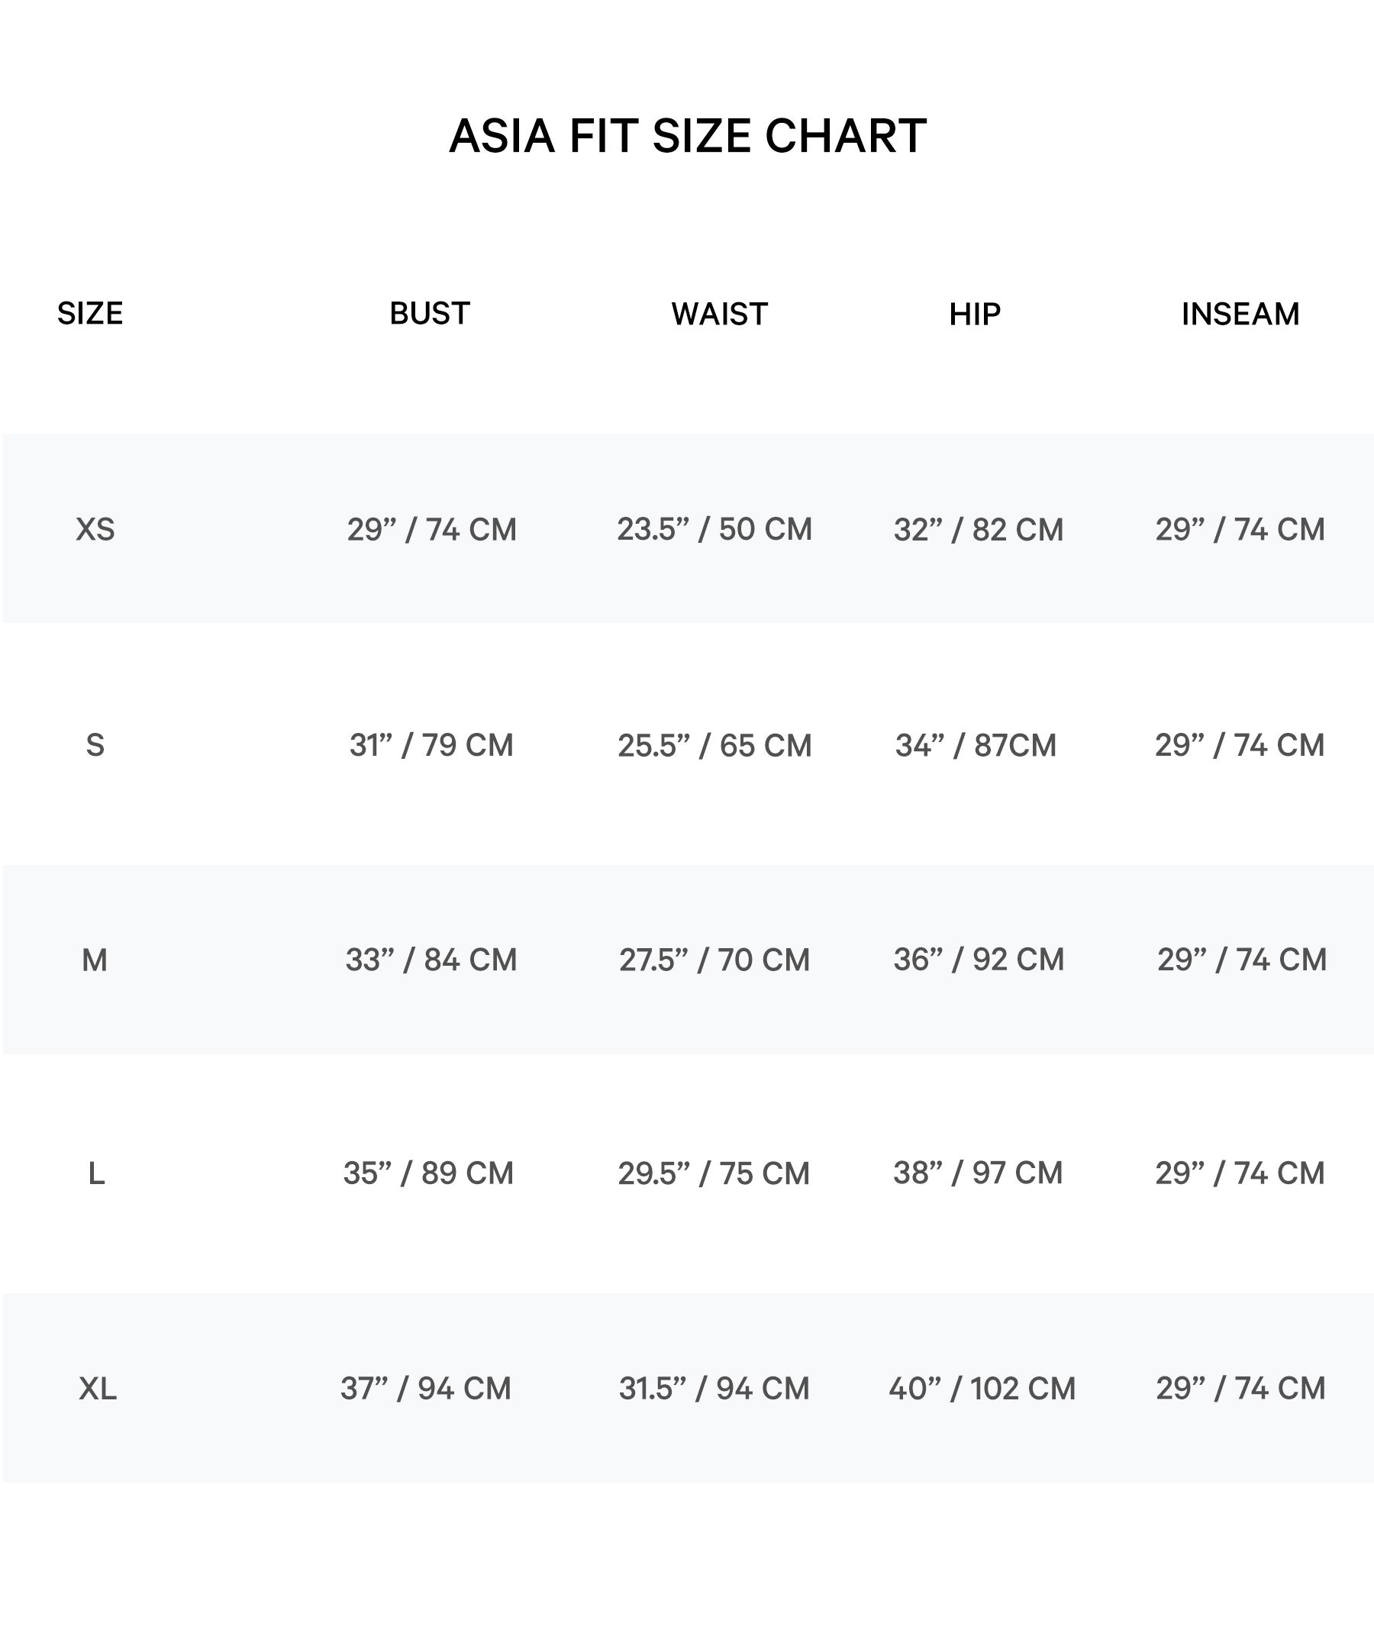Select the HIP column header
This screenshot has height=1649, width=1374.
974,314
